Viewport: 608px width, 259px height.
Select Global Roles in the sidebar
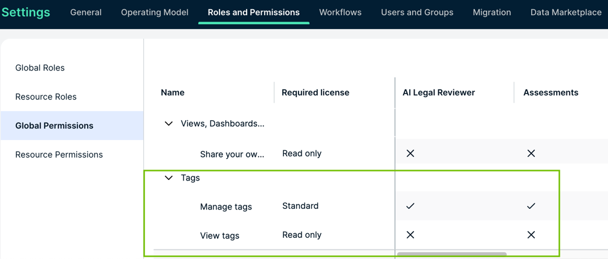click(40, 68)
